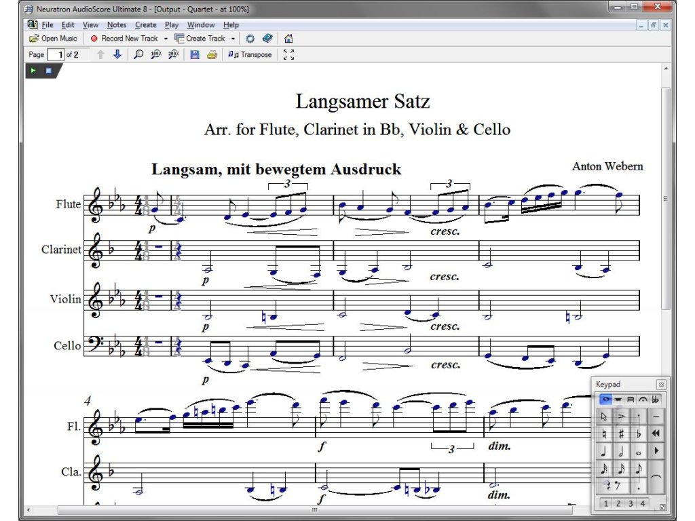The image size is (695, 521).
Task: Expand the Record New Track dropdown arrow
Action: coord(166,39)
